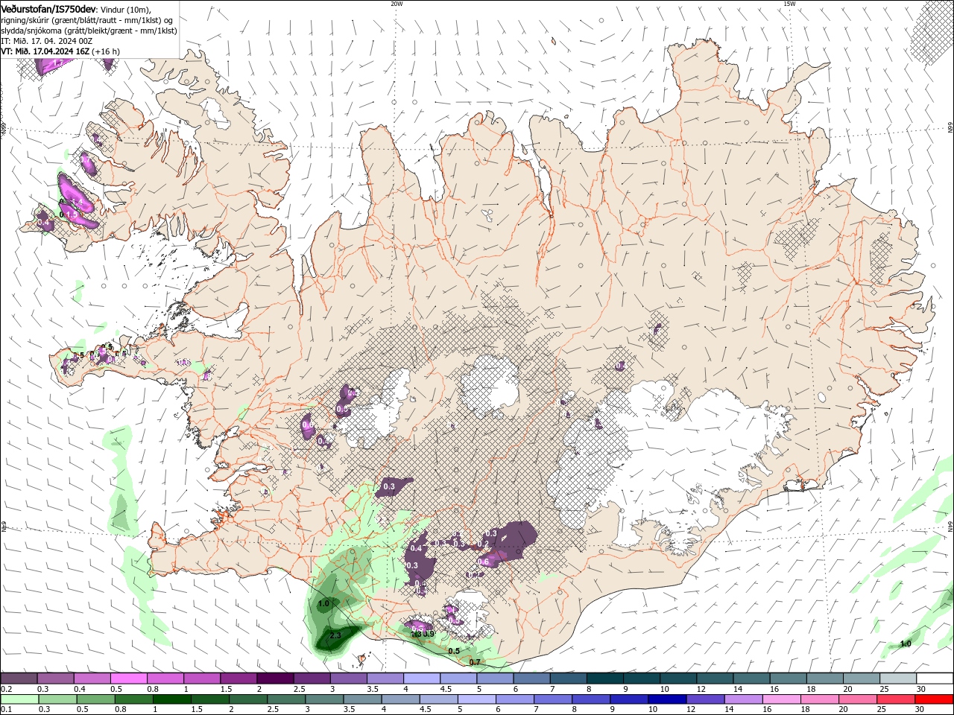Select the dark blue 10 swatch in rain scale
Screen dimensions: 954x715
667,699
